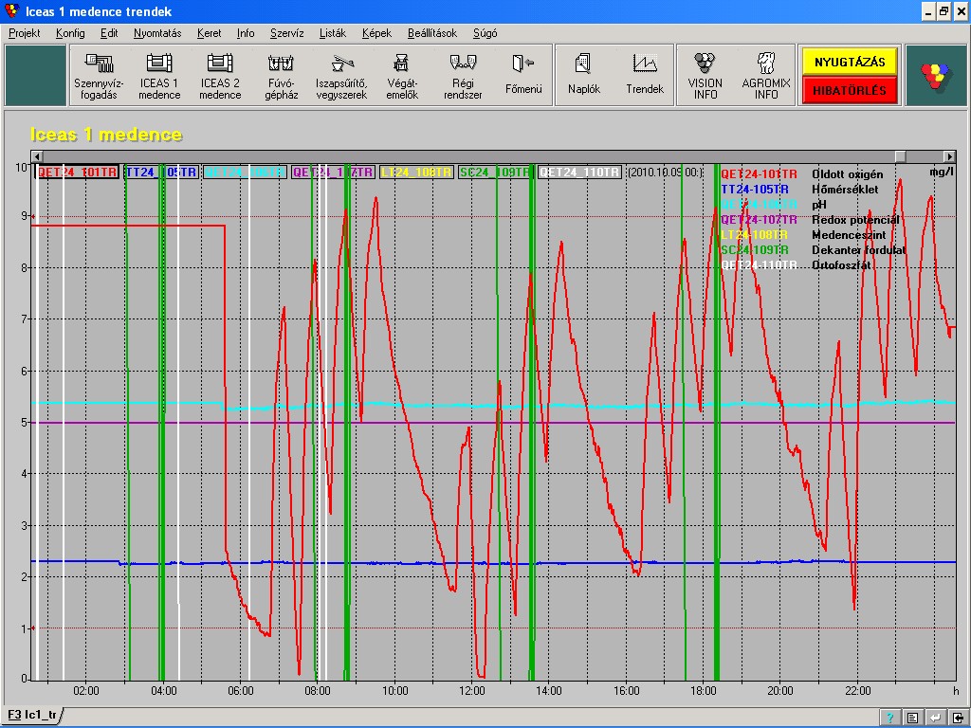
Task: Open the Szennyvíz-fogadás screen
Action: click(100, 76)
